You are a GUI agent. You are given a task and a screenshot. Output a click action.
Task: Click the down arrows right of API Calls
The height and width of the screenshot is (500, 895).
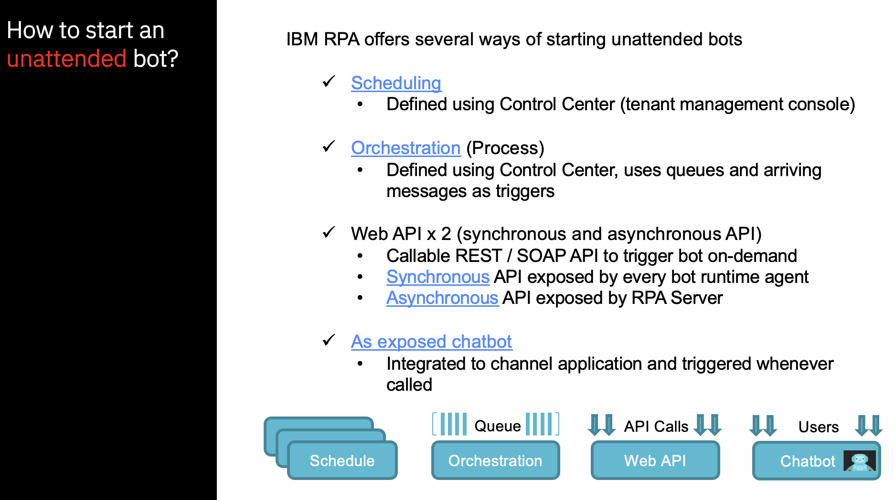[x=707, y=425]
